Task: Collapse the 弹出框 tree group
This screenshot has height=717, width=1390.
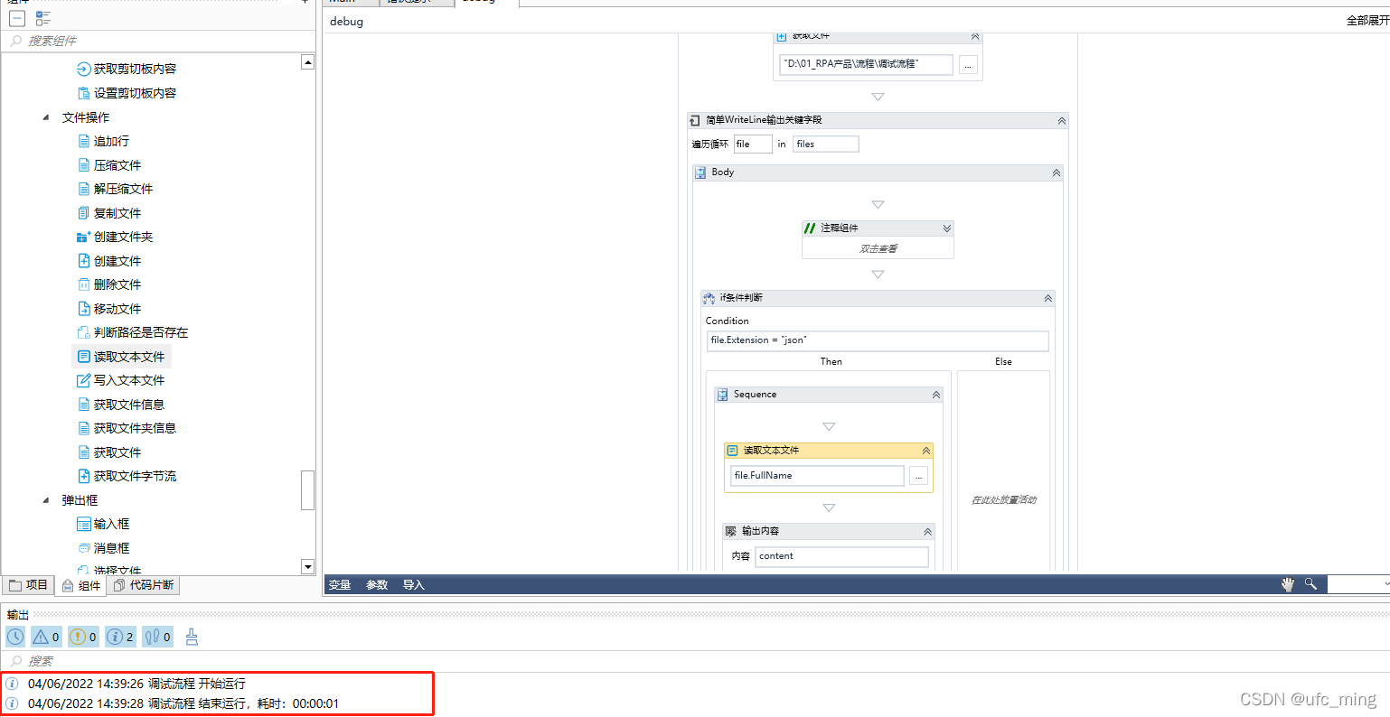Action: (x=46, y=500)
